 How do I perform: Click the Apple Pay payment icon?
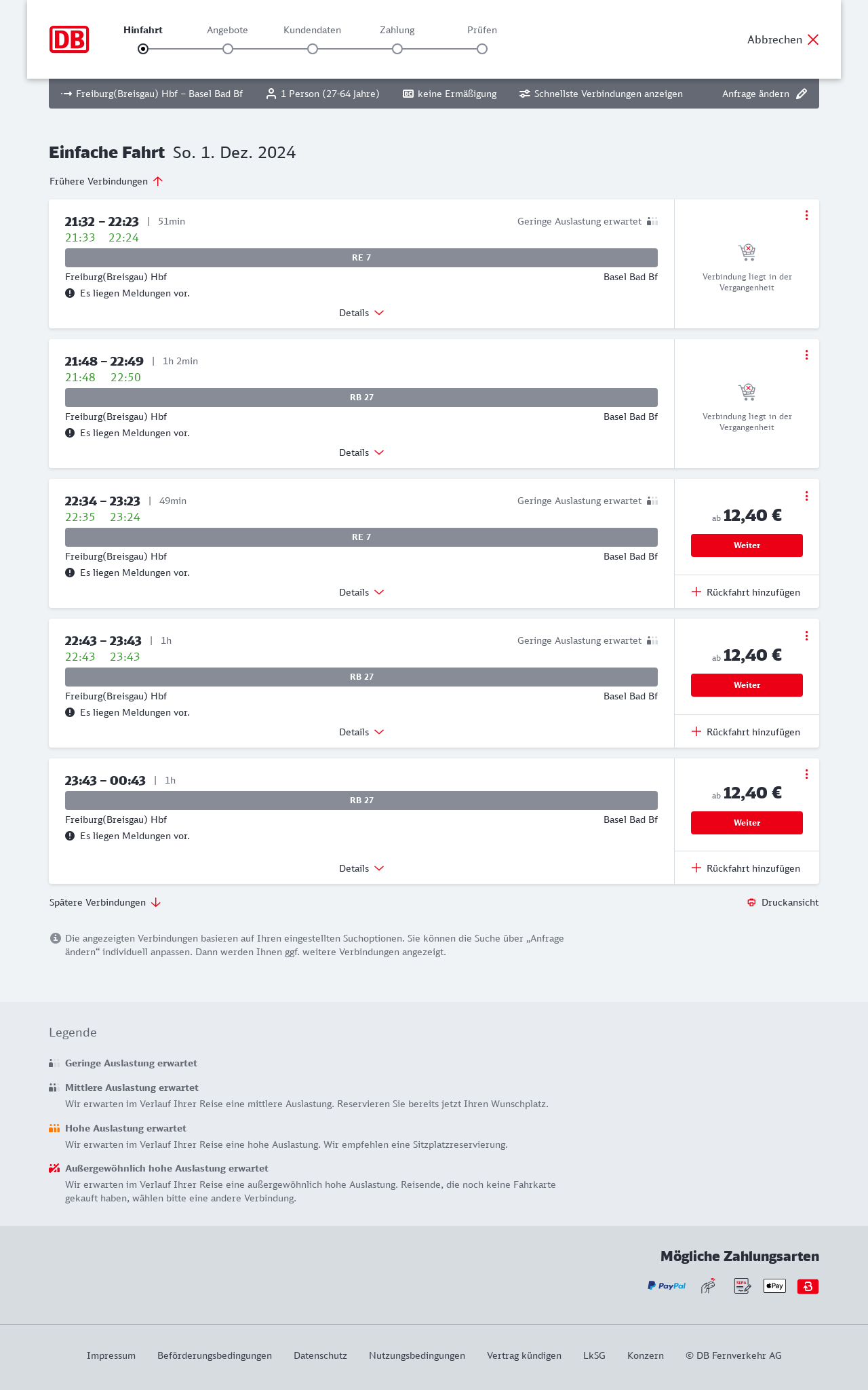coord(774,1286)
